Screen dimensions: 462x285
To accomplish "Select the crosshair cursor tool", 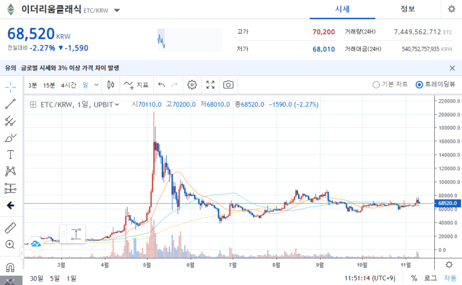I will [10, 87].
